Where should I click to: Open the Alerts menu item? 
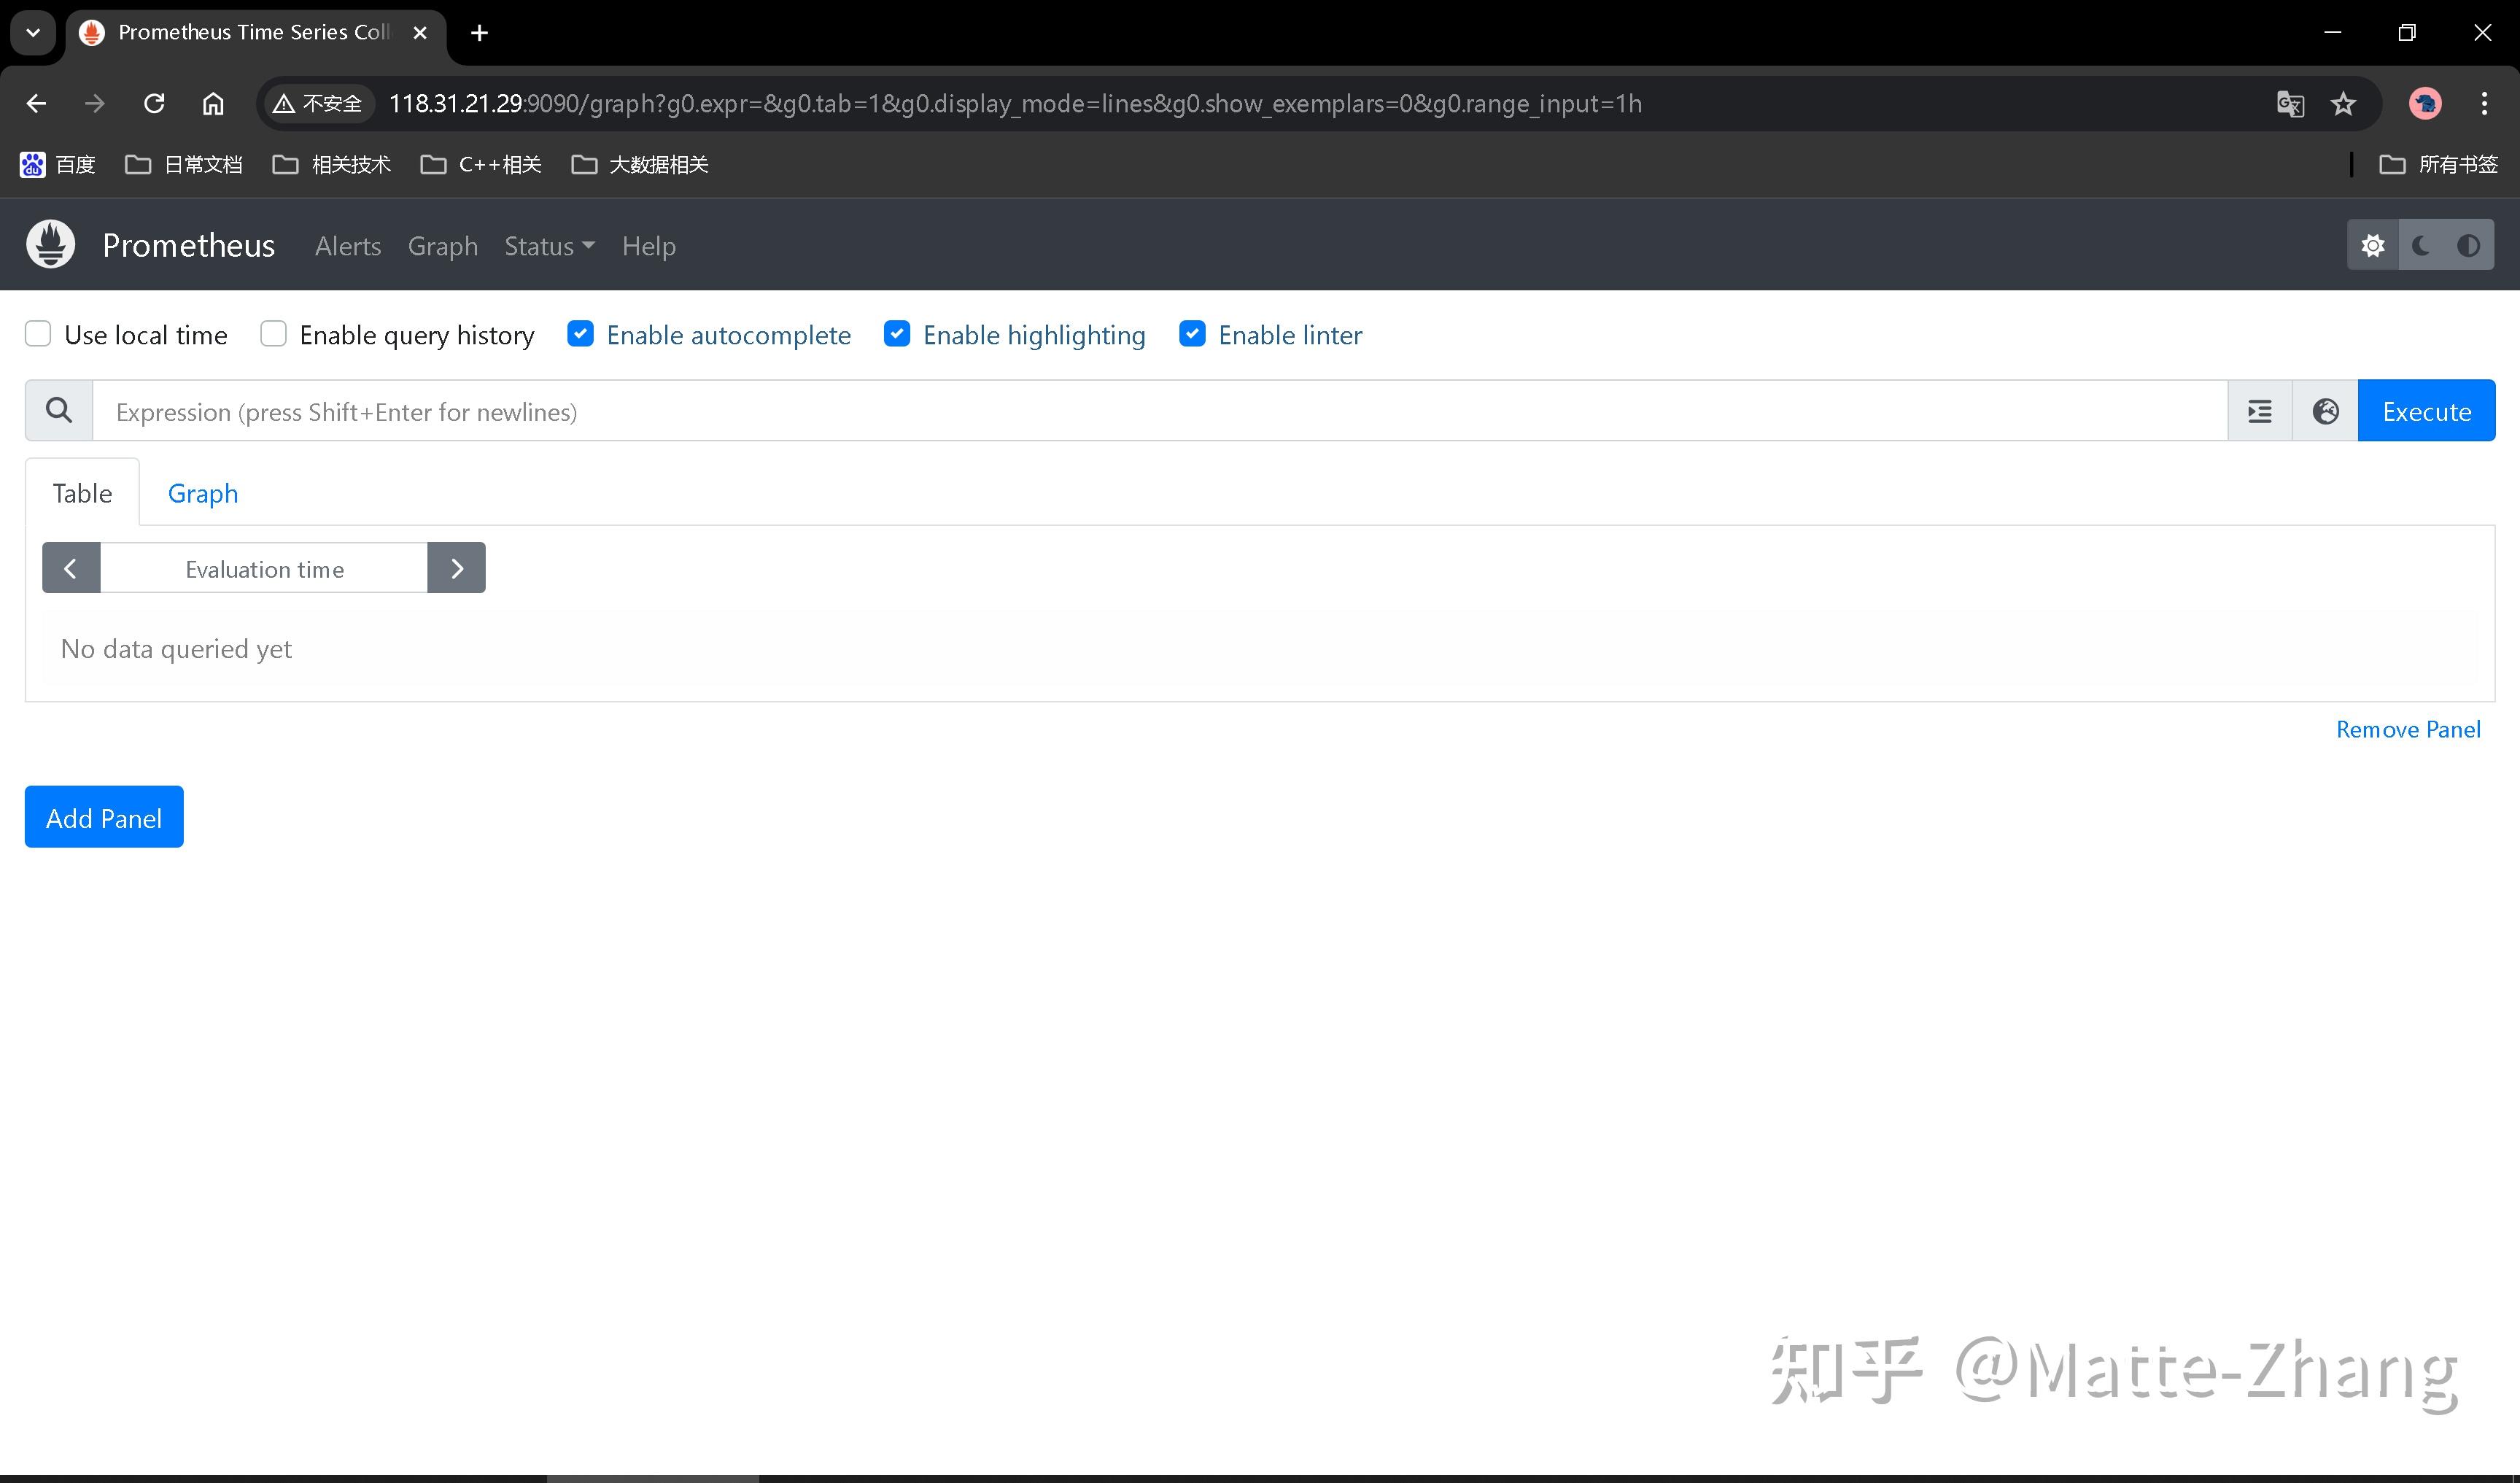[347, 245]
